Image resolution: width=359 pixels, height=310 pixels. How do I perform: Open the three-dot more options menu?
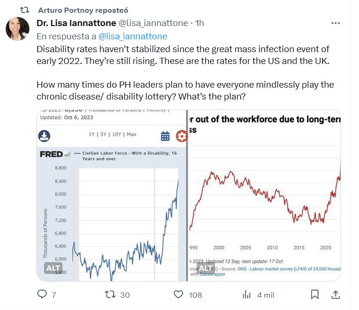[335, 23]
